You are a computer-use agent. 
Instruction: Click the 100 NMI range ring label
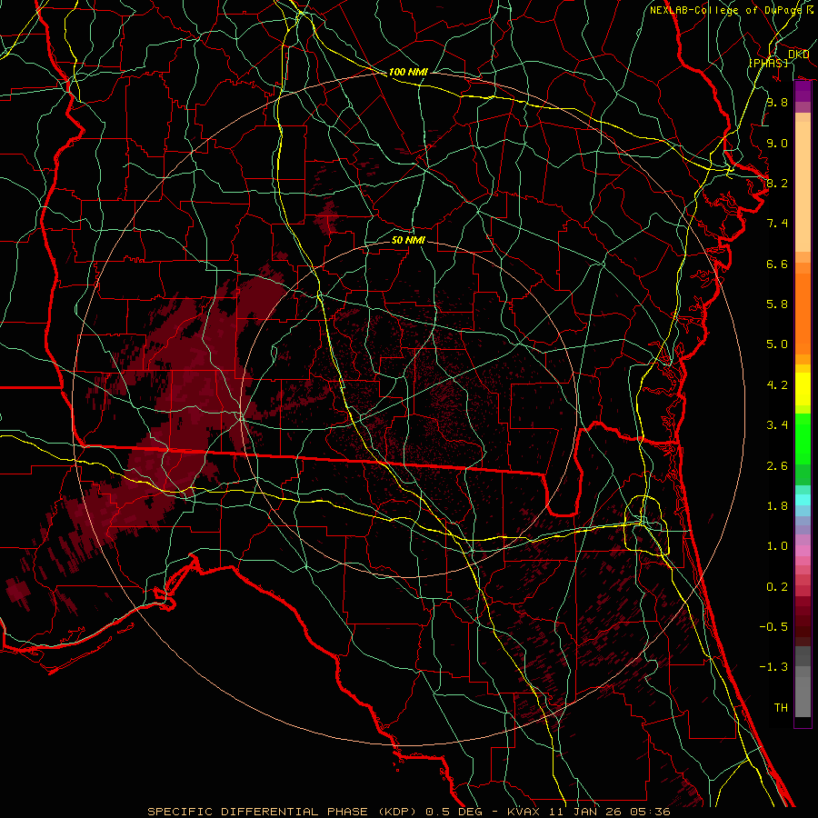(x=408, y=72)
